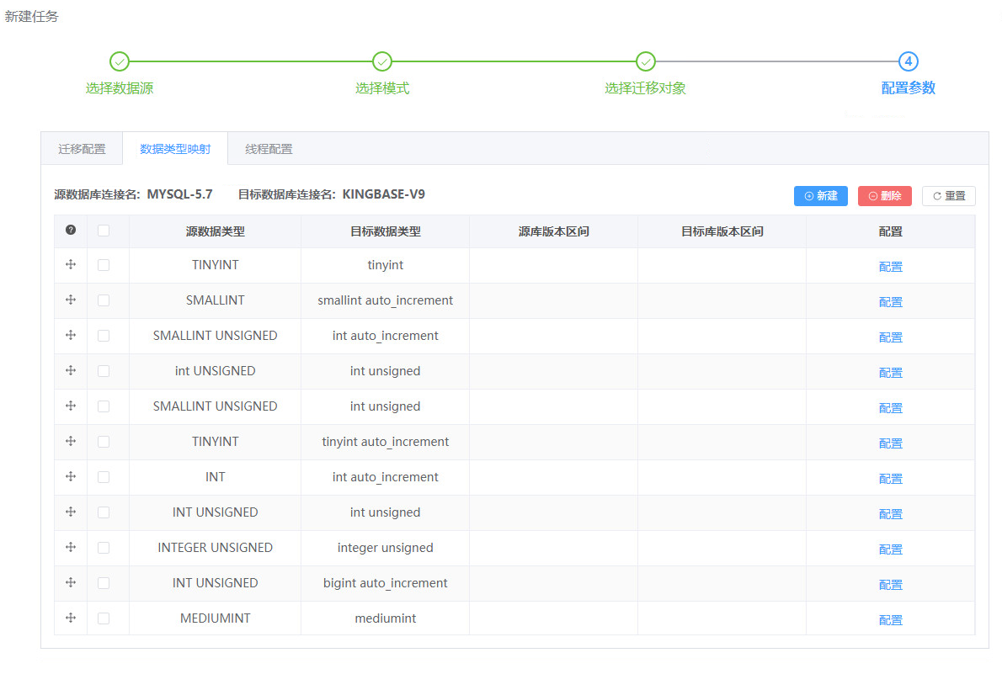Click the 配置参数 step label
The width and height of the screenshot is (1002, 674).
click(908, 88)
